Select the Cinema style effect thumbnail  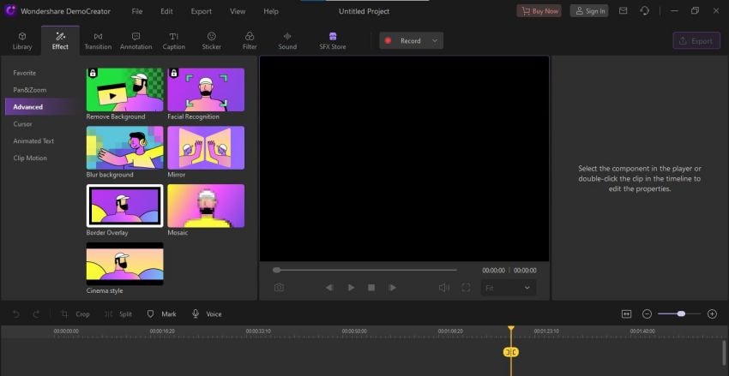coord(124,264)
